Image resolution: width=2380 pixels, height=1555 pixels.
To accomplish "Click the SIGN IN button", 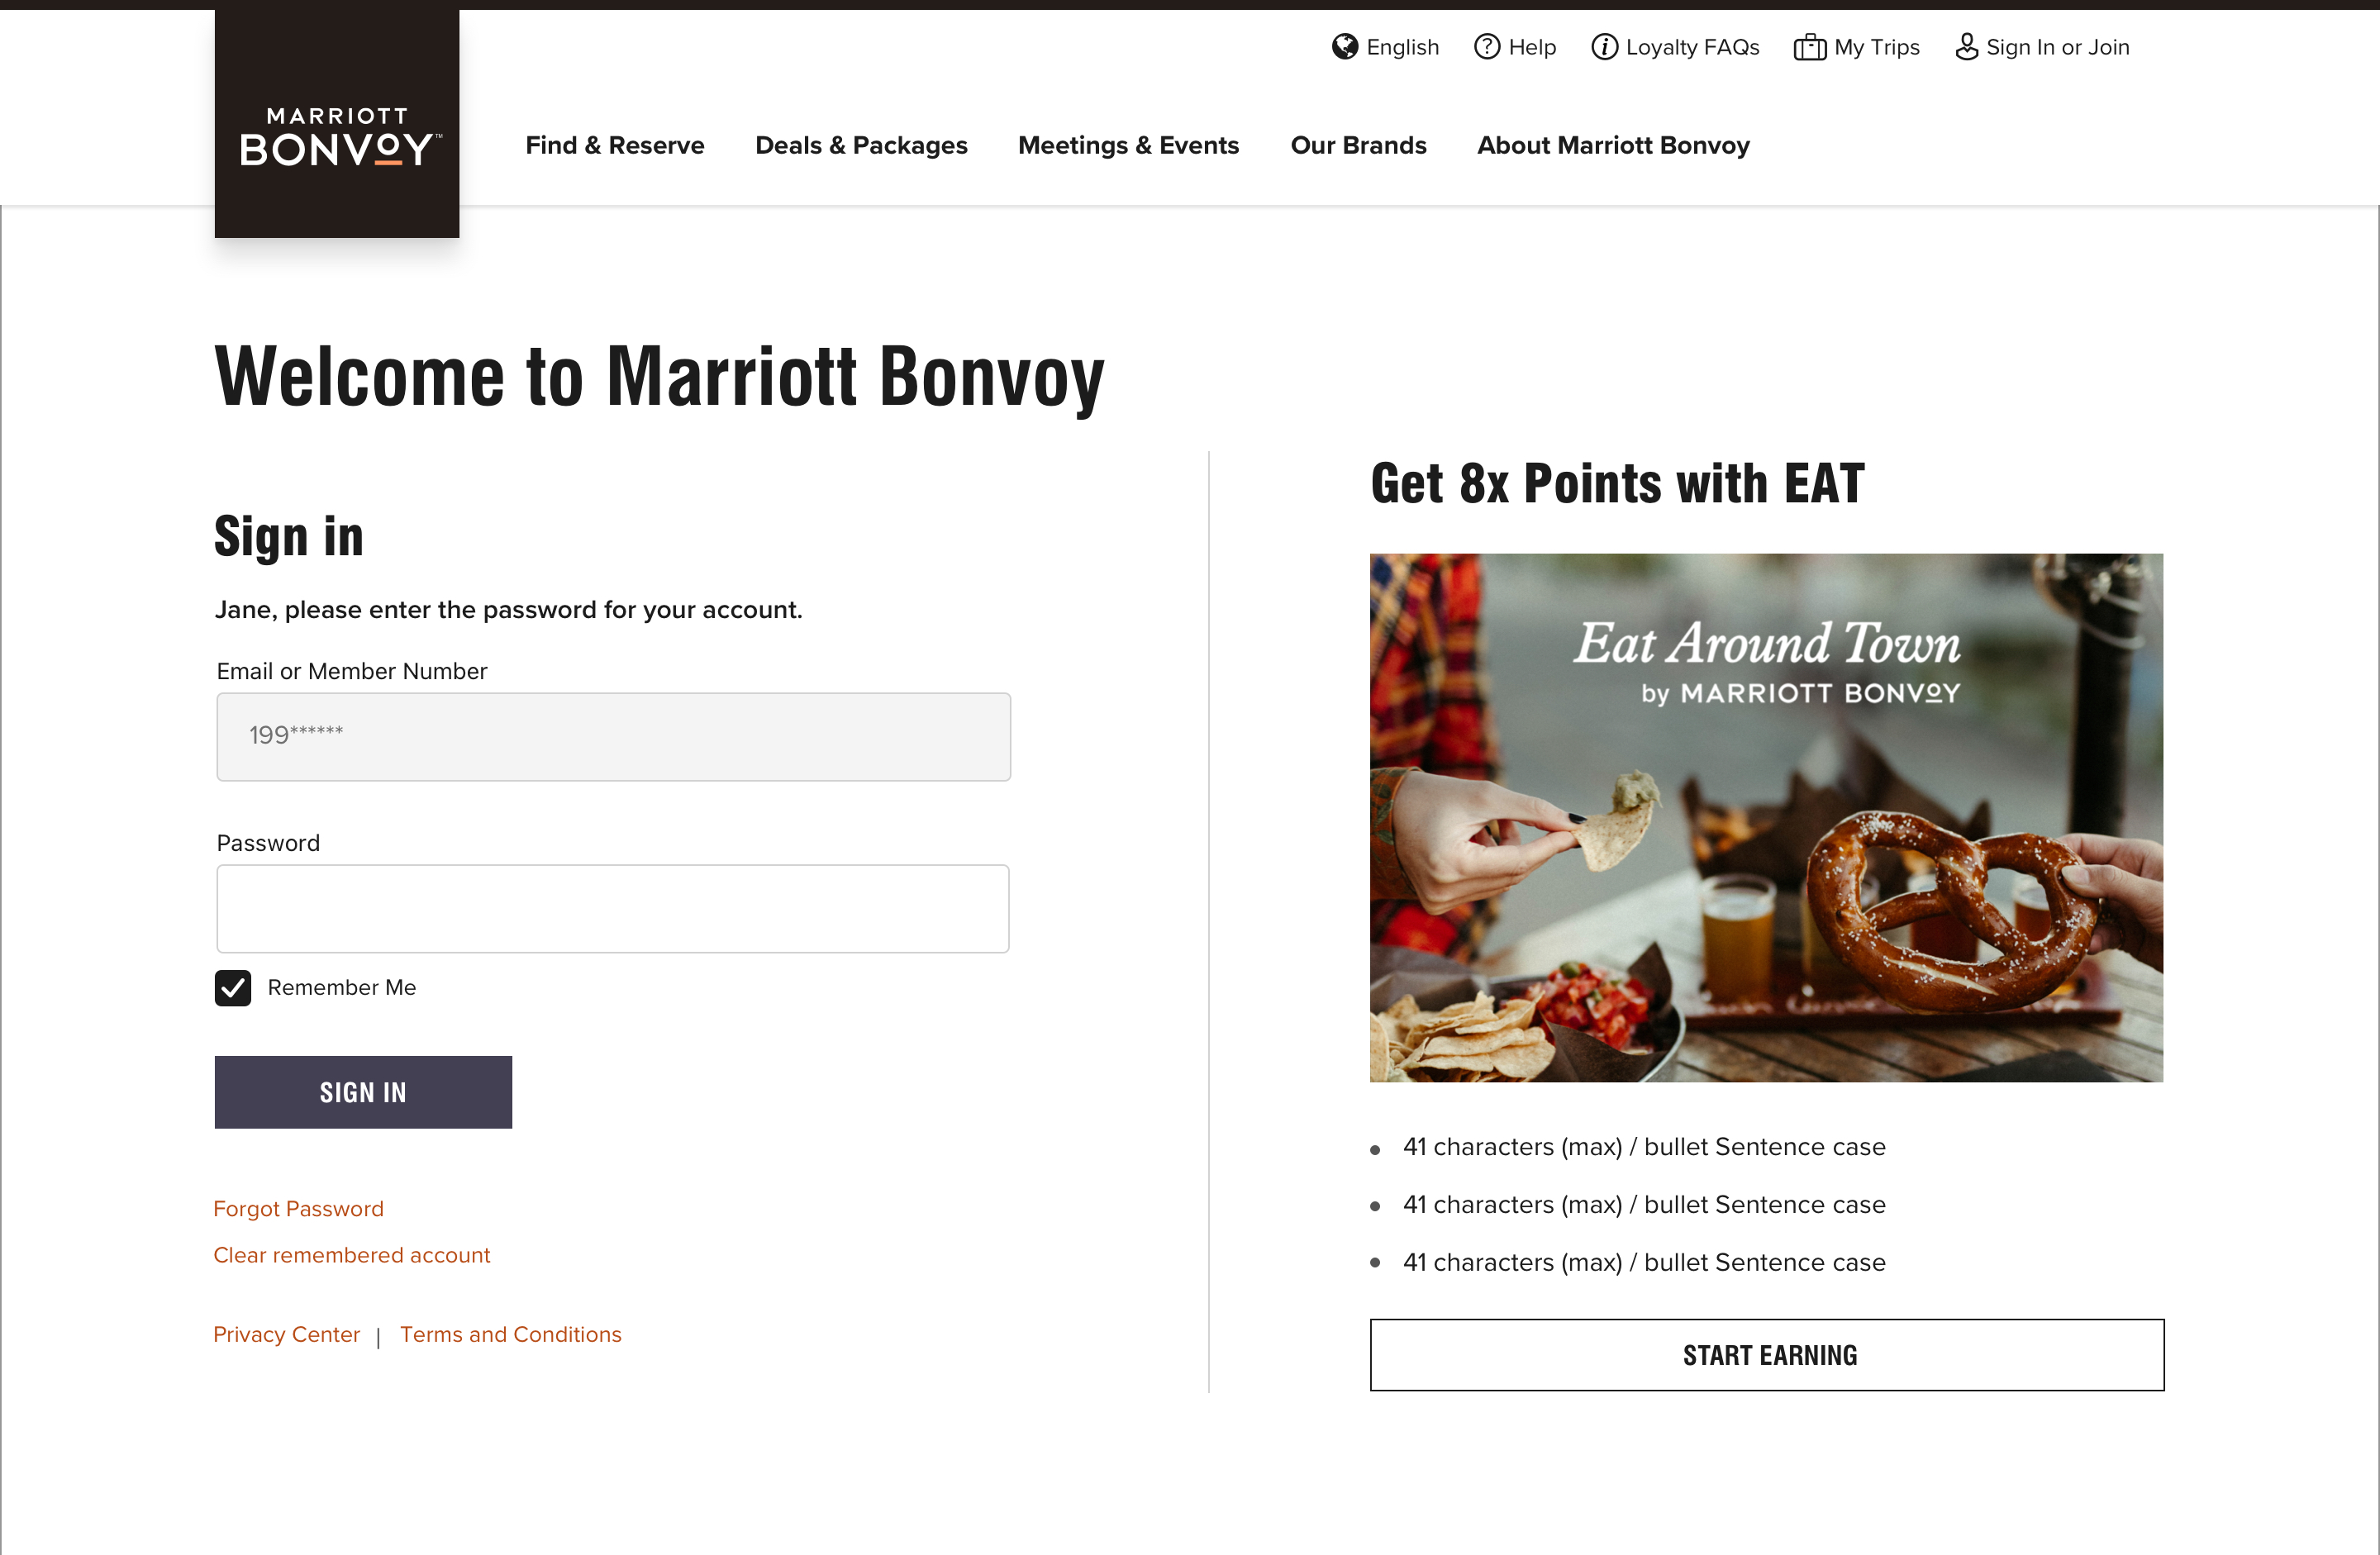I will 363,1092.
